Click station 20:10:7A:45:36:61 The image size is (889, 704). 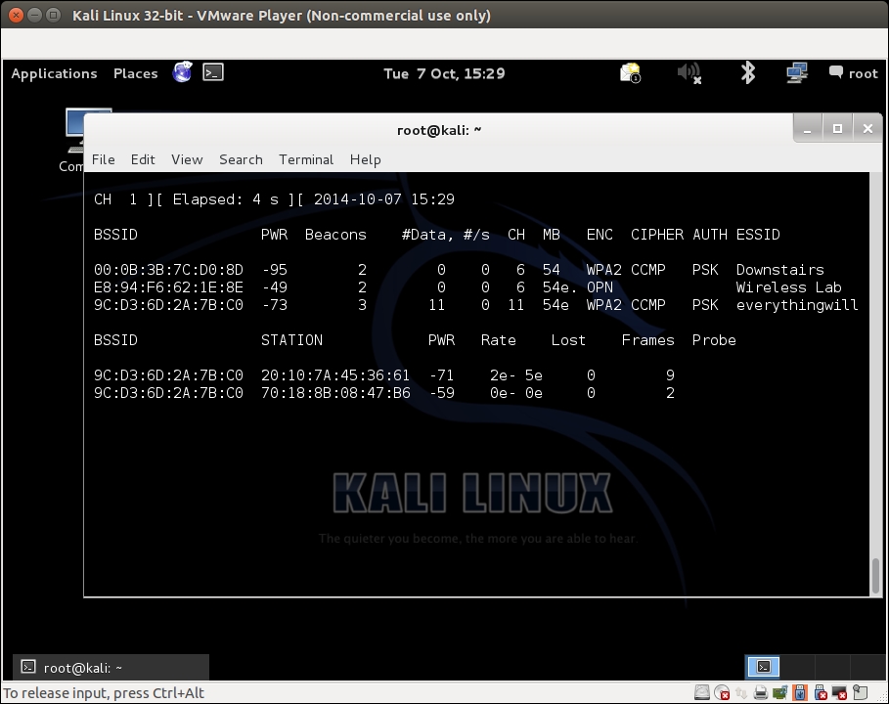click(x=335, y=374)
